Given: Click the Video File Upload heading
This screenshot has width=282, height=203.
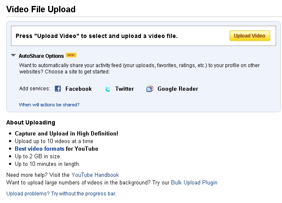Looking at the screenshot, I should point(41,9).
